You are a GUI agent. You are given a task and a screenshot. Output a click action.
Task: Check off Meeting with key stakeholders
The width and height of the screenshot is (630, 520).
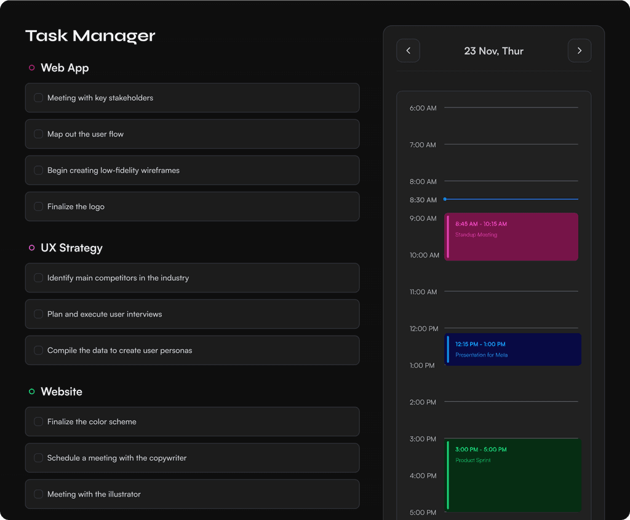click(x=38, y=98)
